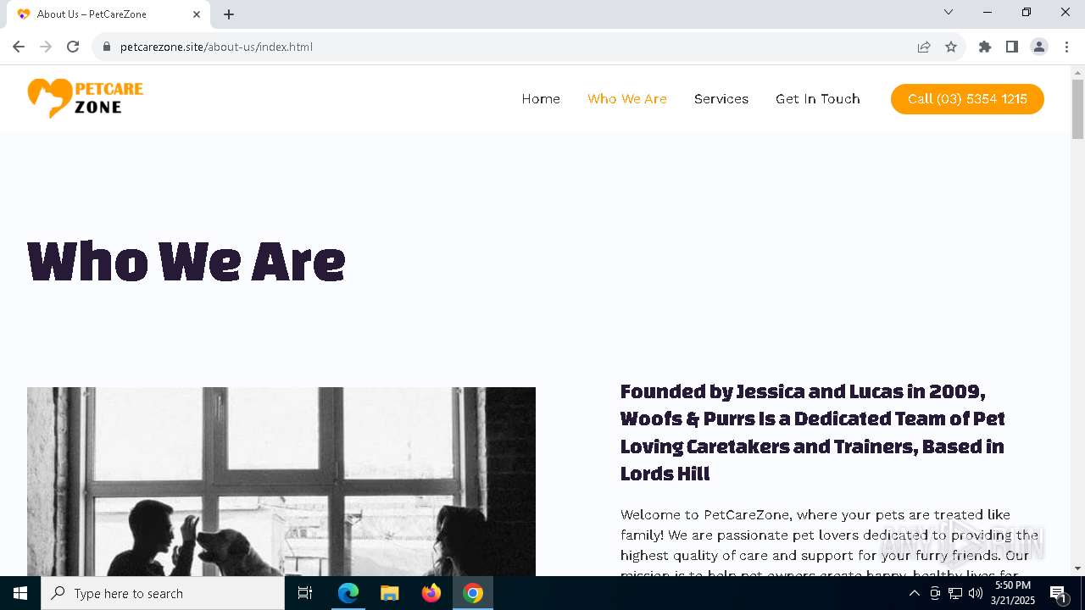Click the page vertical scrollbar thumb
Screen dimensions: 1085x610
1077,108
